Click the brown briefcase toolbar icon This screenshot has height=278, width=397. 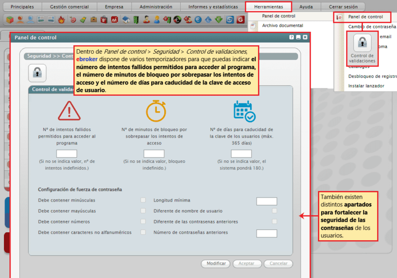click(x=94, y=19)
